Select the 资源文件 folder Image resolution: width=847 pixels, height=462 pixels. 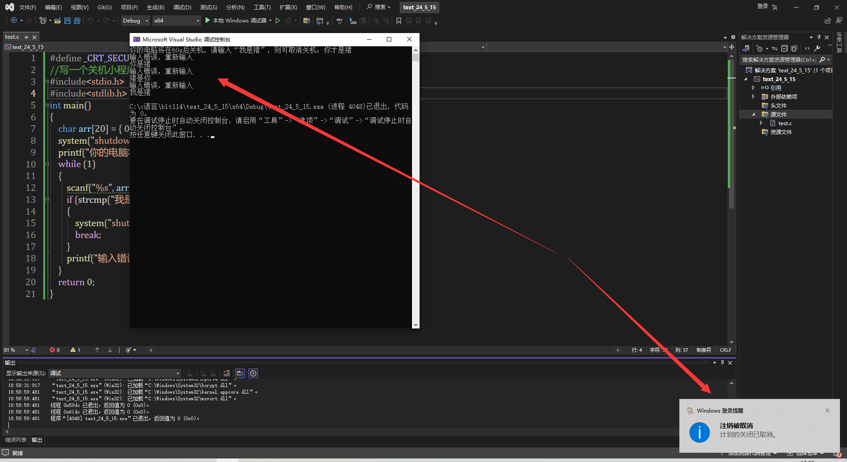coord(781,132)
